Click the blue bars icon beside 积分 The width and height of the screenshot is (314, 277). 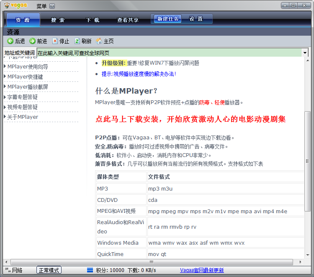click(x=90, y=270)
